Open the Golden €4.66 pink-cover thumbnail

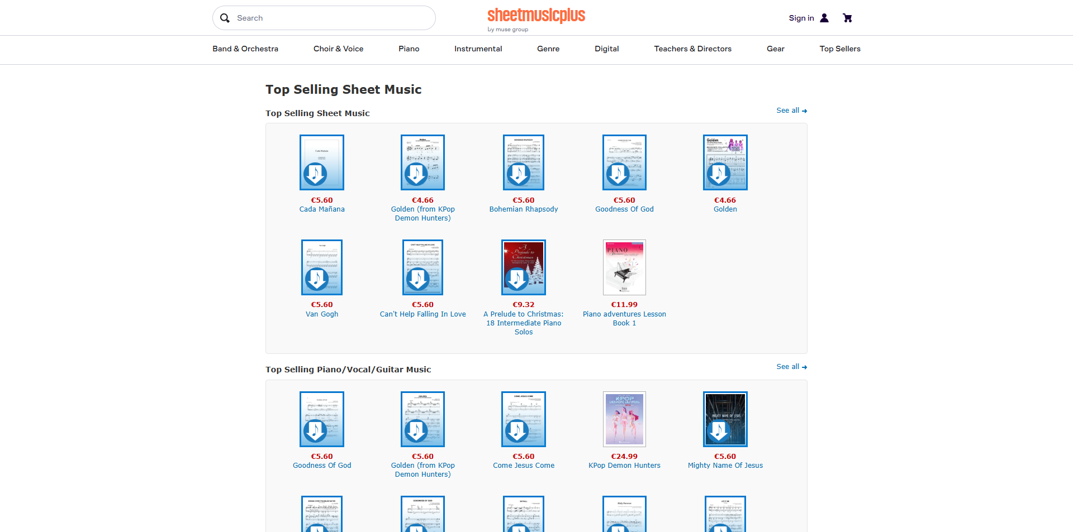725,162
